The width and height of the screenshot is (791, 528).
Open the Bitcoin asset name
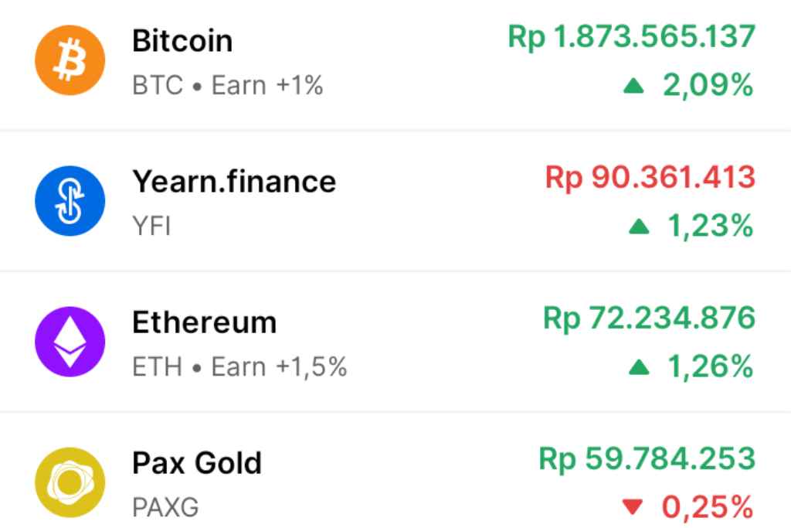click(x=182, y=41)
